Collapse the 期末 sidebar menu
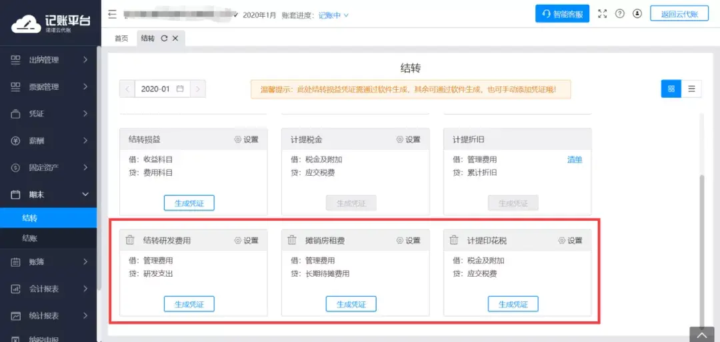 [48, 195]
